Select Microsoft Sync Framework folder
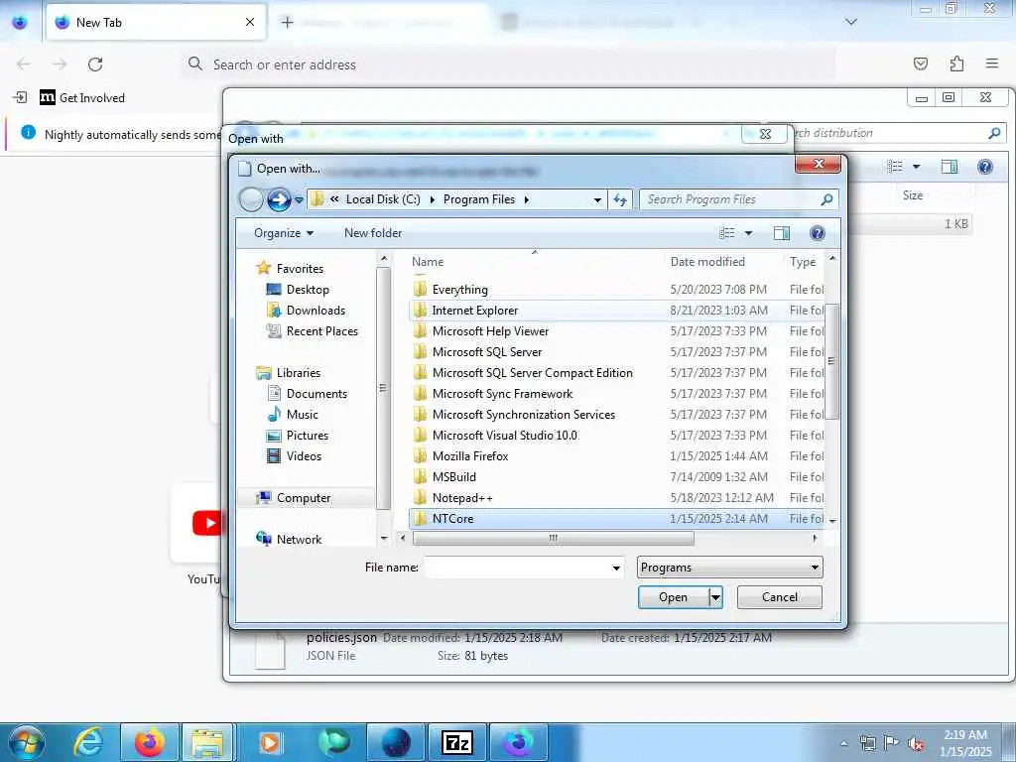 pyautogui.click(x=502, y=393)
